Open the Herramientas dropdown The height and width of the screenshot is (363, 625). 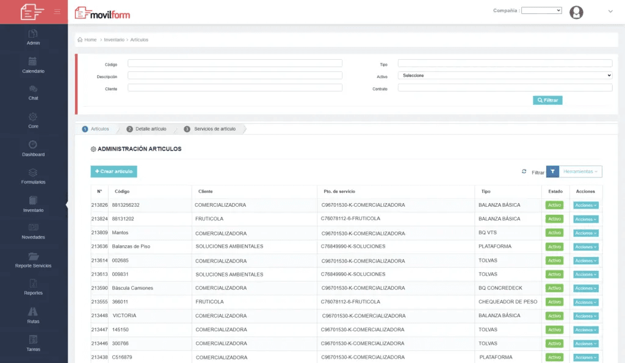pyautogui.click(x=580, y=171)
